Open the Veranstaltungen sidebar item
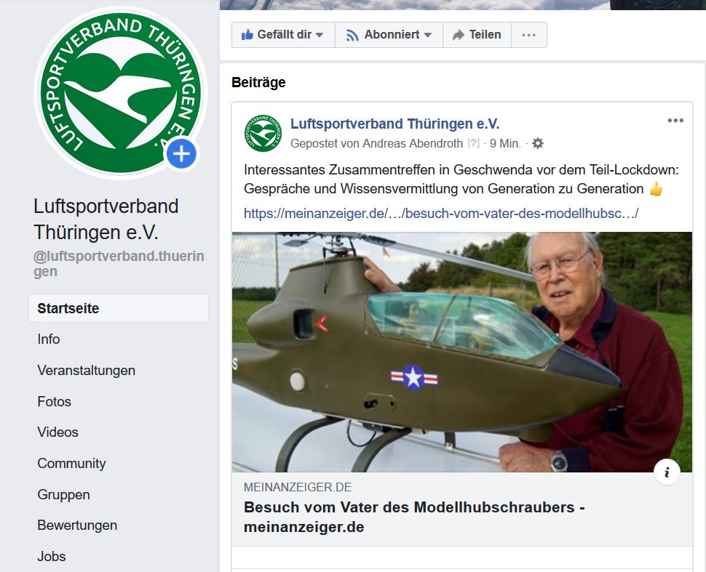 click(86, 371)
